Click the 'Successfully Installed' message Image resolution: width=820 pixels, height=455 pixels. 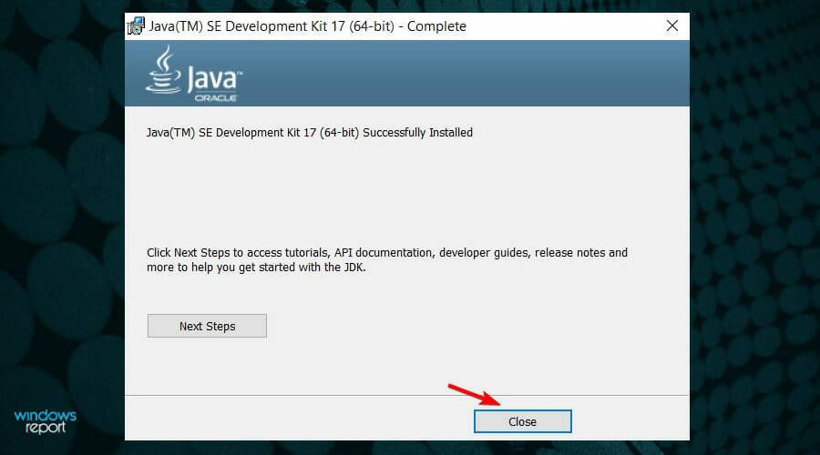point(419,133)
